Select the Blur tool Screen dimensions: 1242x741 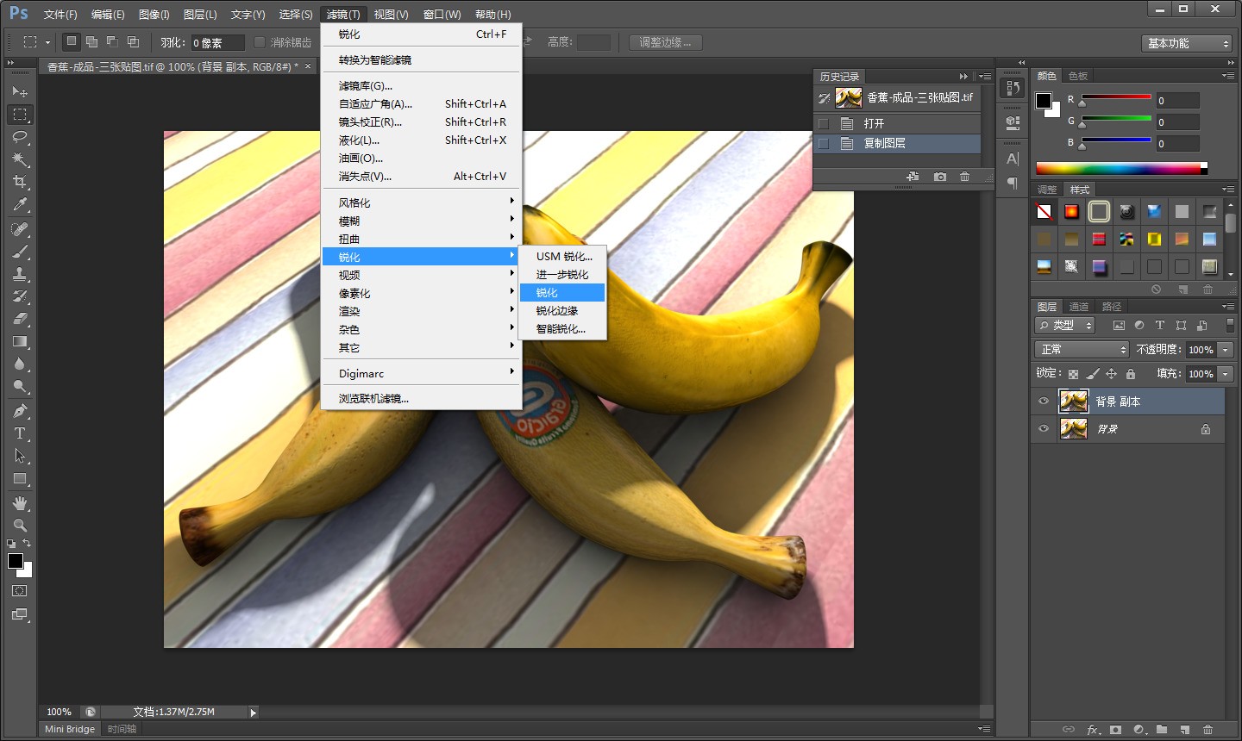(20, 364)
